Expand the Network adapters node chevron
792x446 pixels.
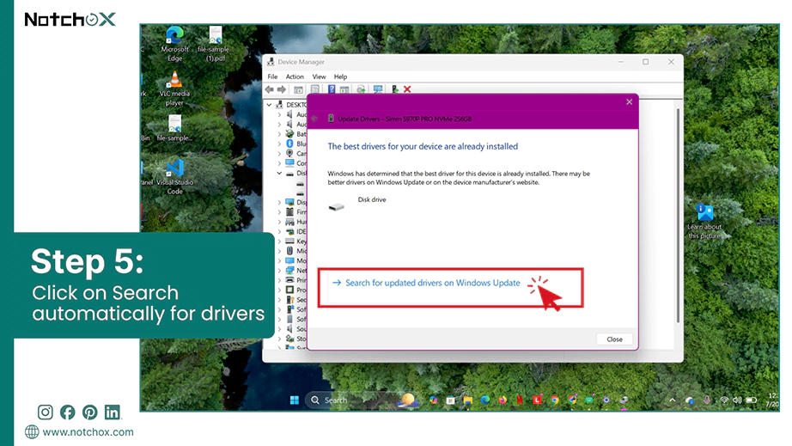[279, 271]
